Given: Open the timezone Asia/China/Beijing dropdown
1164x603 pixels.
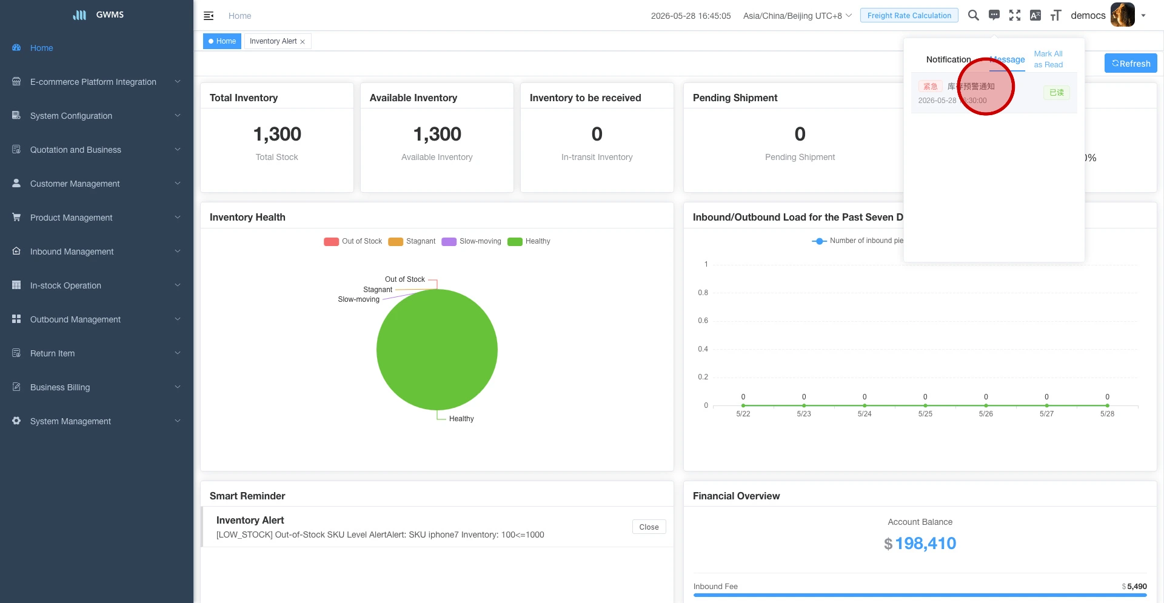Looking at the screenshot, I should (x=798, y=16).
